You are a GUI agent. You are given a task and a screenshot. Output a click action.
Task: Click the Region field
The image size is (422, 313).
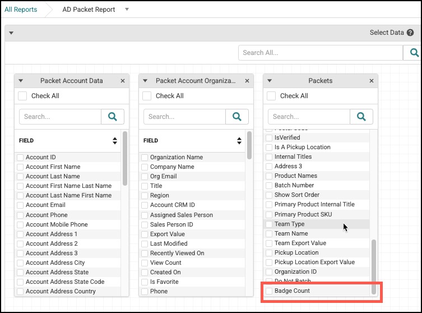pyautogui.click(x=192, y=195)
